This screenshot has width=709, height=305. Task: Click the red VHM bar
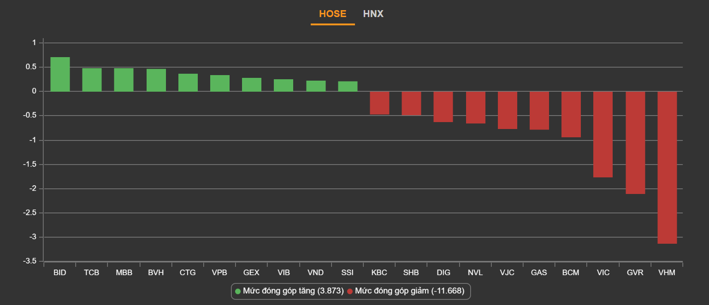click(x=667, y=167)
